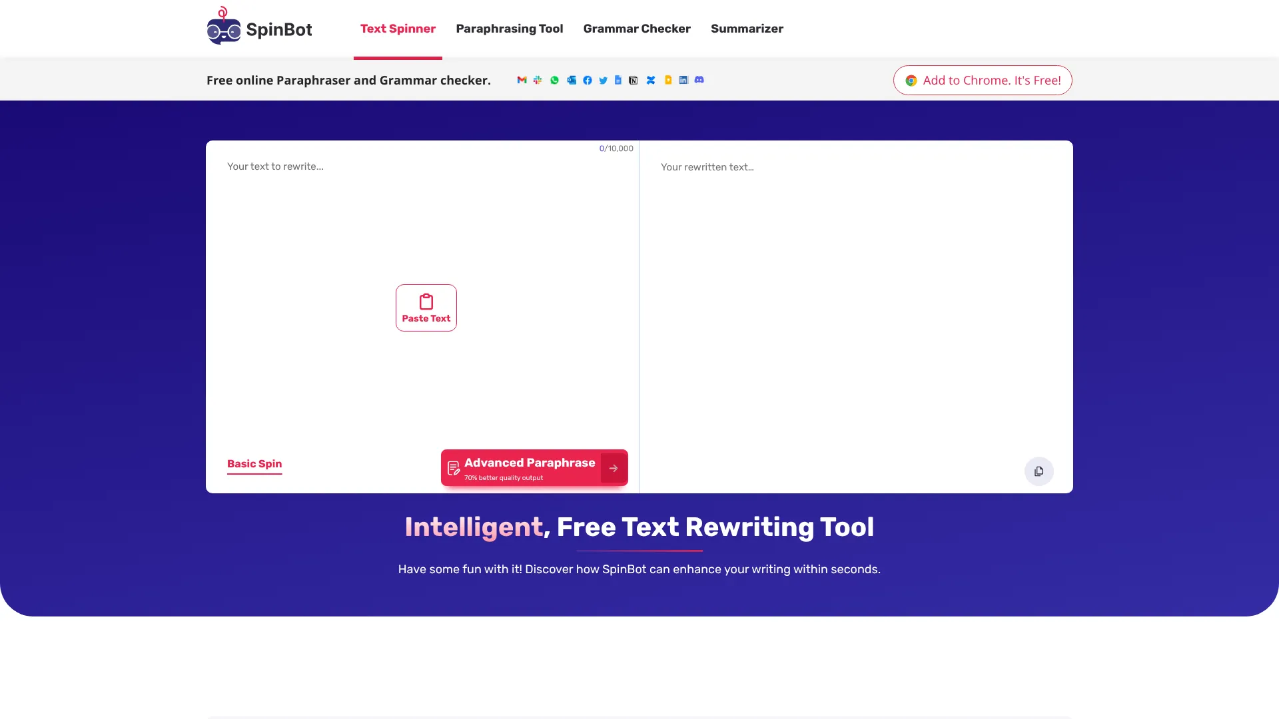Click the Outlook icon
This screenshot has height=719, width=1279.
click(572, 80)
